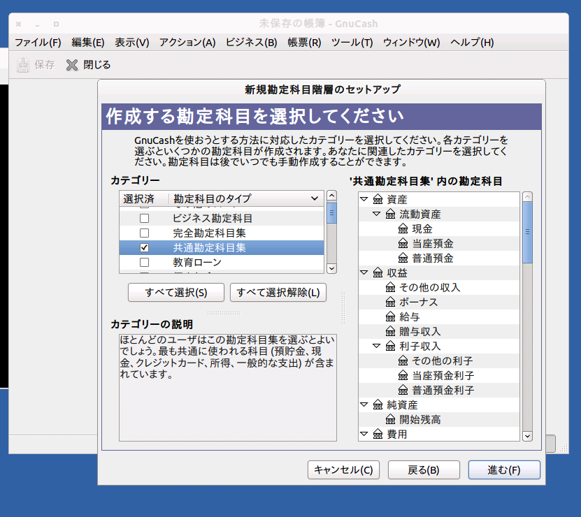Click the account icon beside 純資産
The height and width of the screenshot is (517, 581).
click(x=378, y=405)
